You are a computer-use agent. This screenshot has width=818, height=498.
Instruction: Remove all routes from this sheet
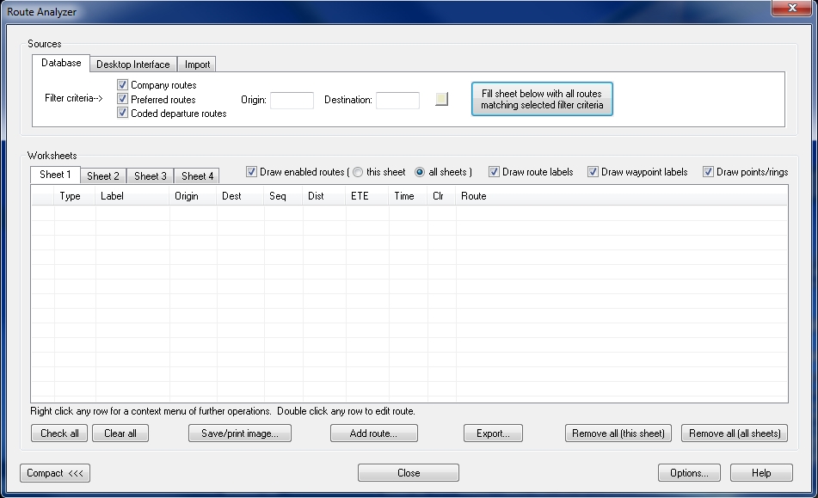tap(618, 433)
